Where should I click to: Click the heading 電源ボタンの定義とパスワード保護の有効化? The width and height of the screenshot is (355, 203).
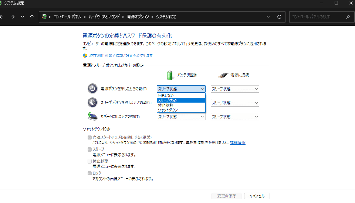tap(127, 36)
